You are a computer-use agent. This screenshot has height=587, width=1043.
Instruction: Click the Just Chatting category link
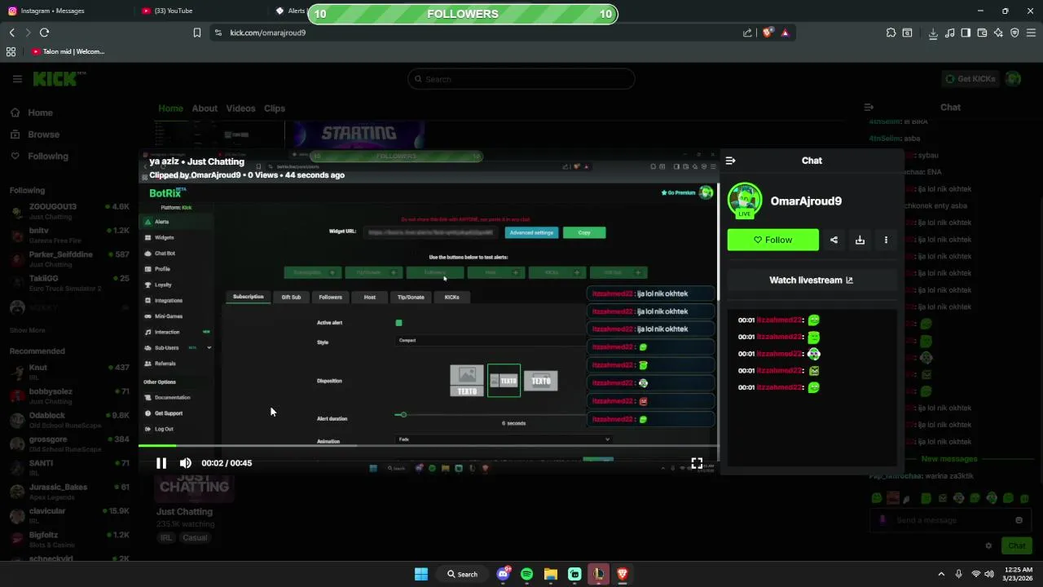(x=184, y=512)
